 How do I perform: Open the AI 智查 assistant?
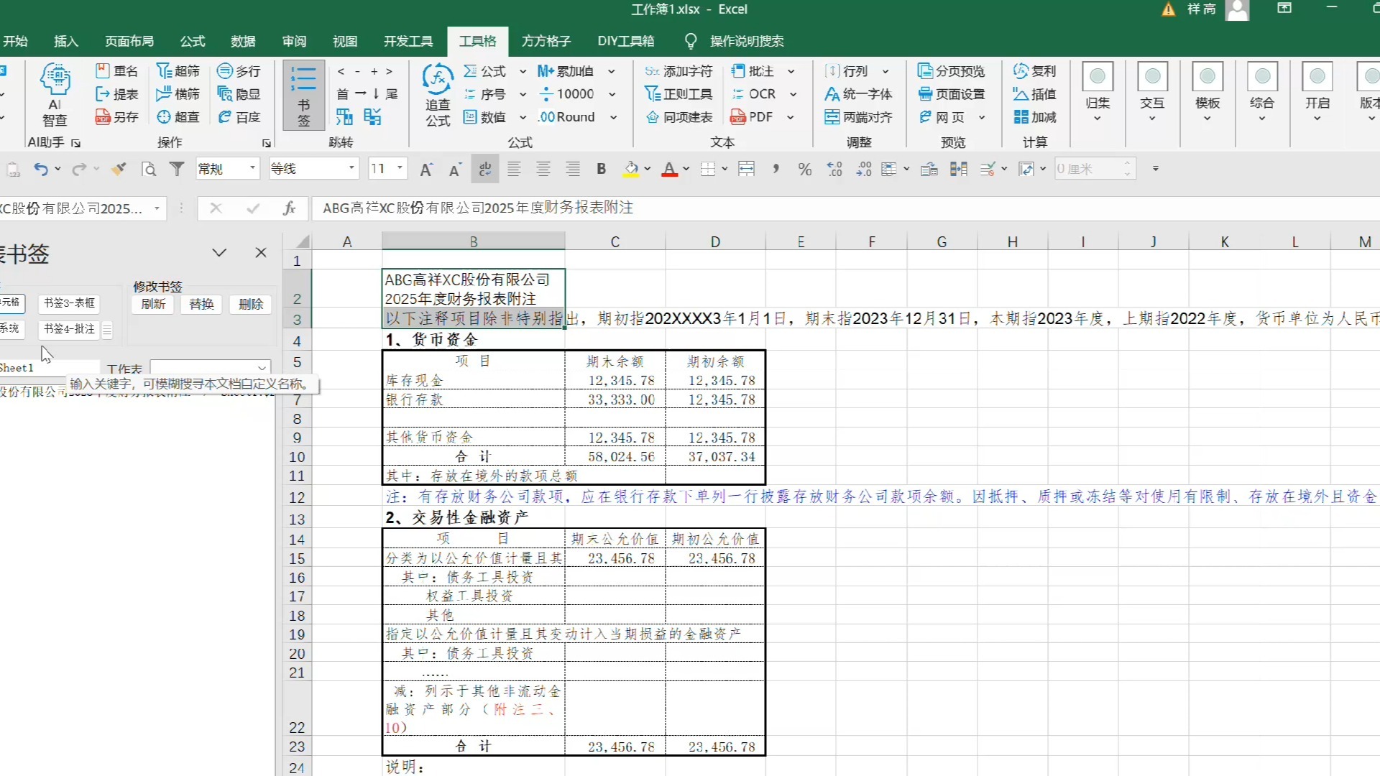(55, 93)
